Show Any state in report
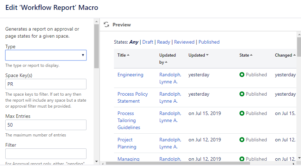301x166 pixels. 134,42
